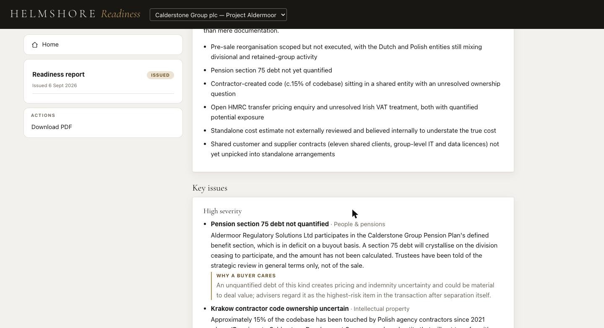
Task: Open the Home navigation item
Action: click(103, 44)
